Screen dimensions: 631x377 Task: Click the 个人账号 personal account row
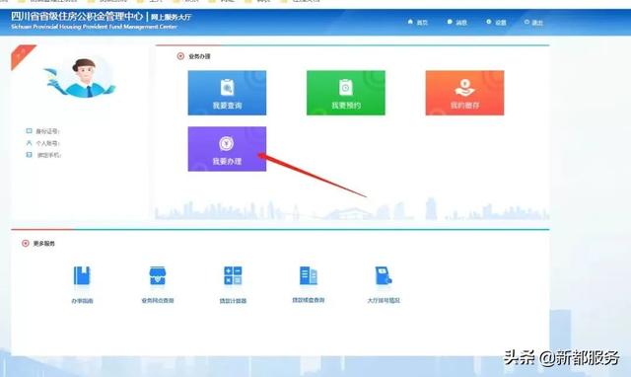point(42,143)
